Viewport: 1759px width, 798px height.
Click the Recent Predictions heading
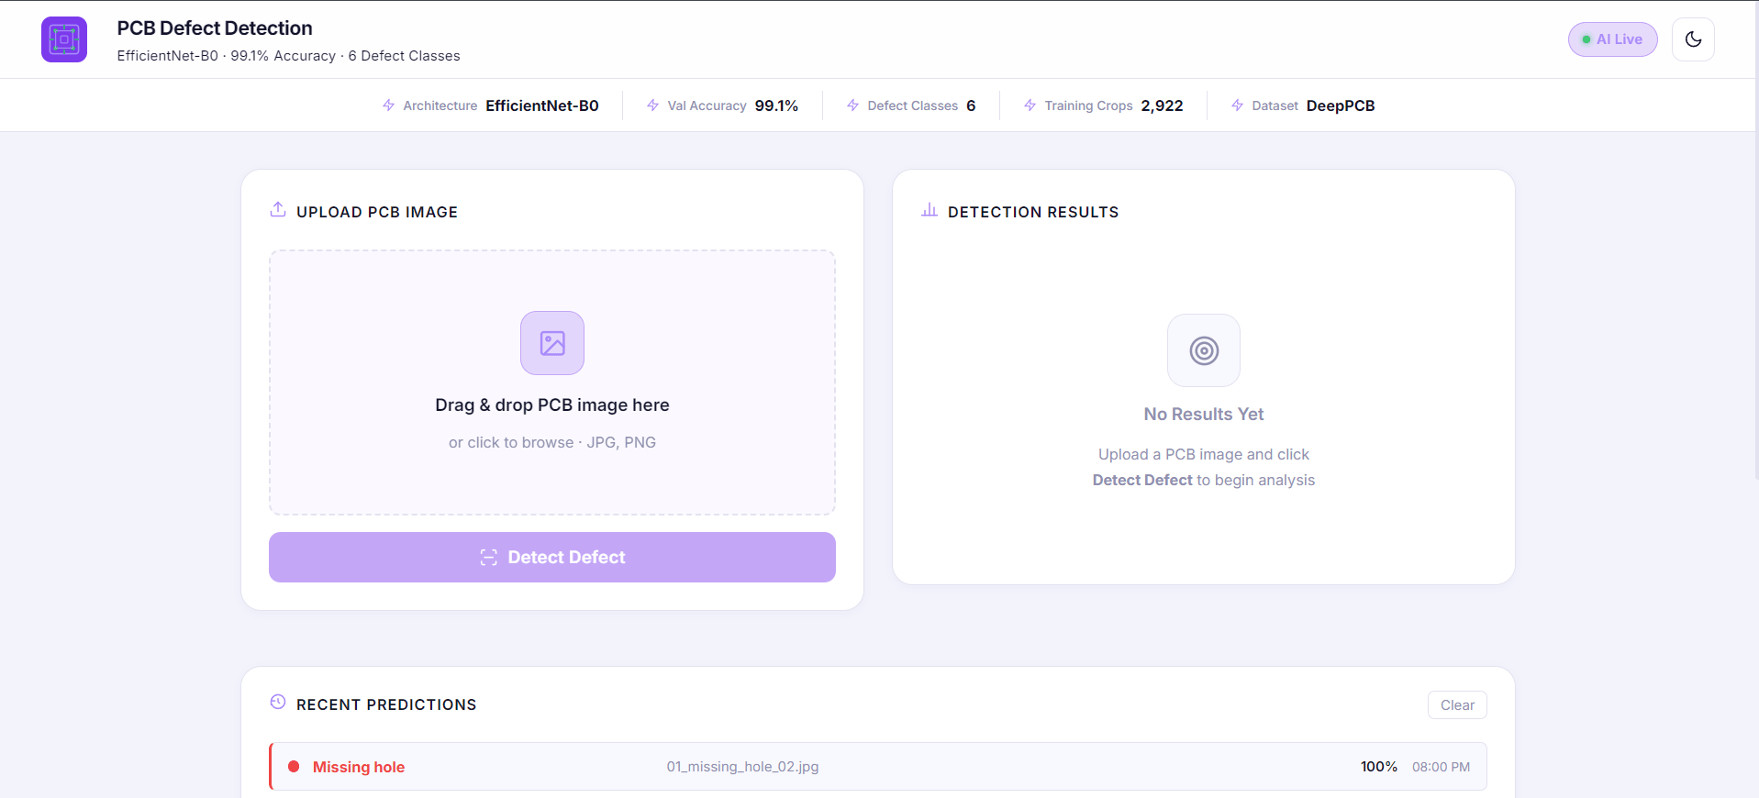386,704
